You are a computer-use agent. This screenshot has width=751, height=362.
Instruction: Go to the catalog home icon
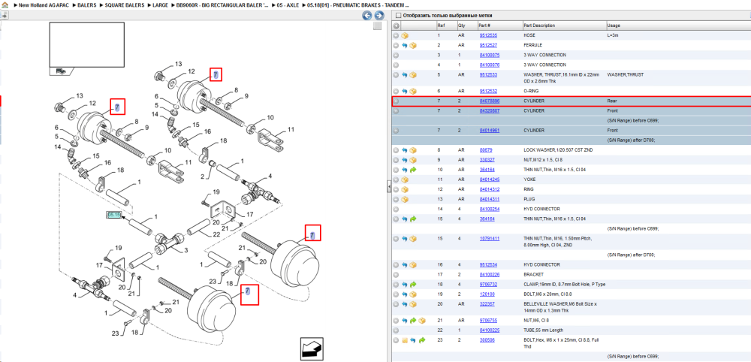(x=5, y=5)
